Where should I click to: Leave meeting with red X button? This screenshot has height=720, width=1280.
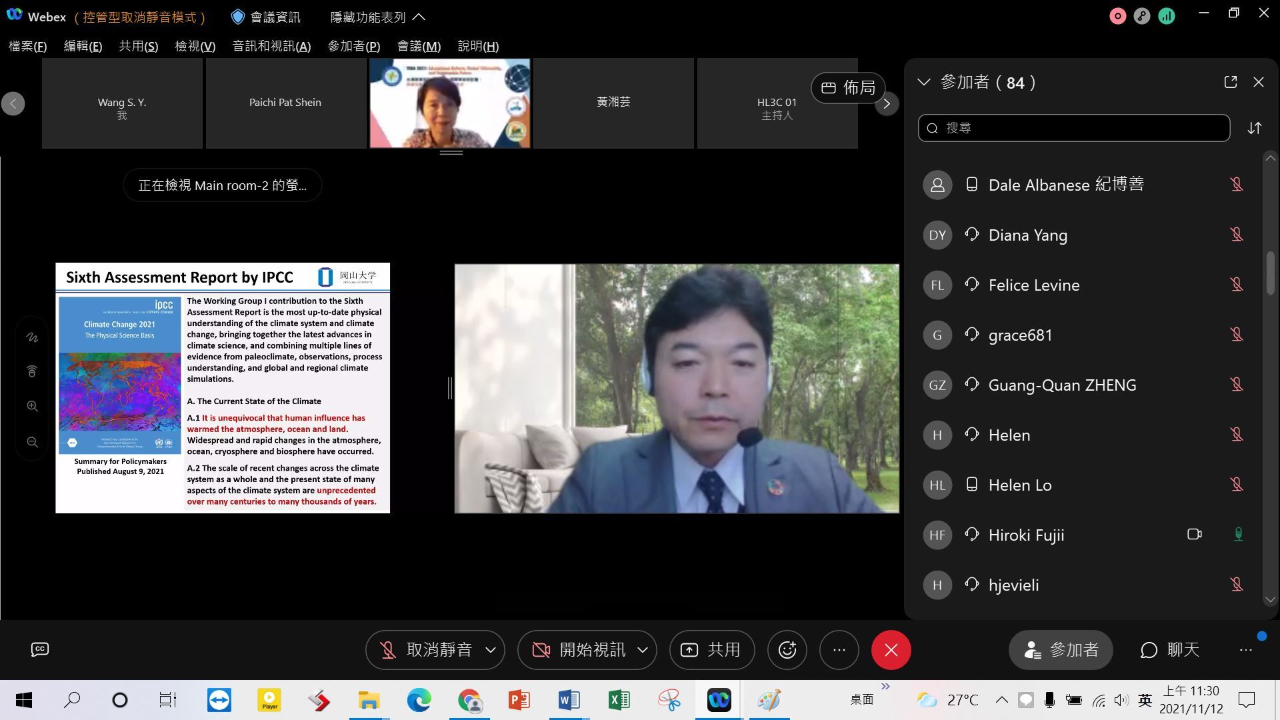891,650
